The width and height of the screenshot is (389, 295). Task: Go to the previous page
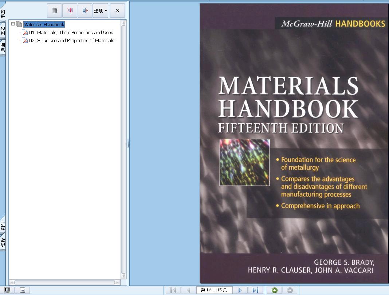tap(188, 290)
